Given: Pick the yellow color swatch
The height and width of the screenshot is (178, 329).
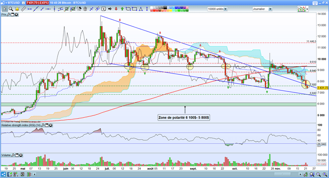Looking at the screenshot, I should (171, 10).
